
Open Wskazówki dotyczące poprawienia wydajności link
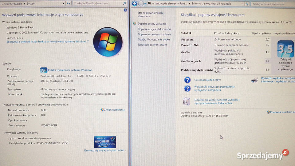coord(214,88)
